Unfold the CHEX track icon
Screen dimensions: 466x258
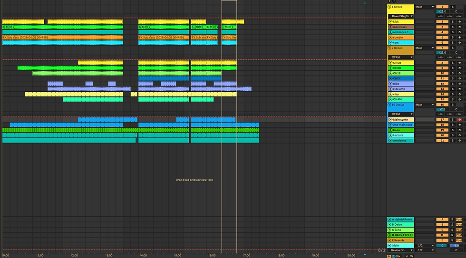pyautogui.click(x=390, y=78)
